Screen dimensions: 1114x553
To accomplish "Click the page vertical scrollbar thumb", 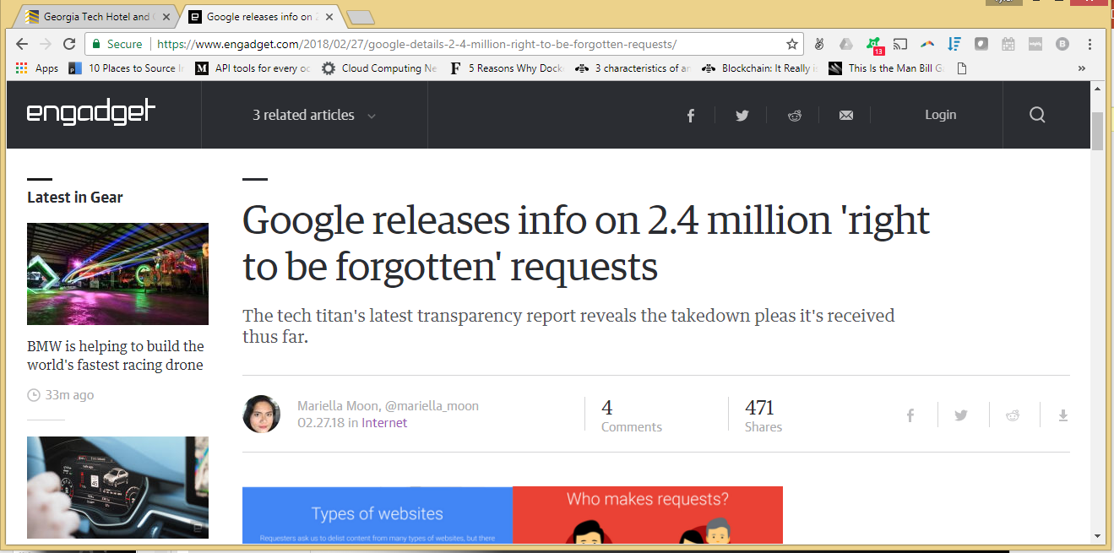I will point(1097,130).
